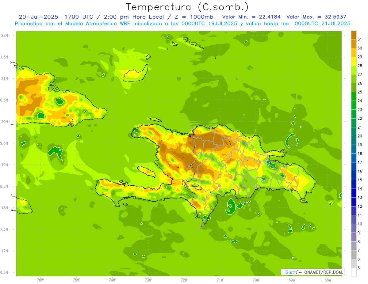This screenshot has width=368, height=284.
Task: Click the "20" colorbar label
Action: (360, 136)
